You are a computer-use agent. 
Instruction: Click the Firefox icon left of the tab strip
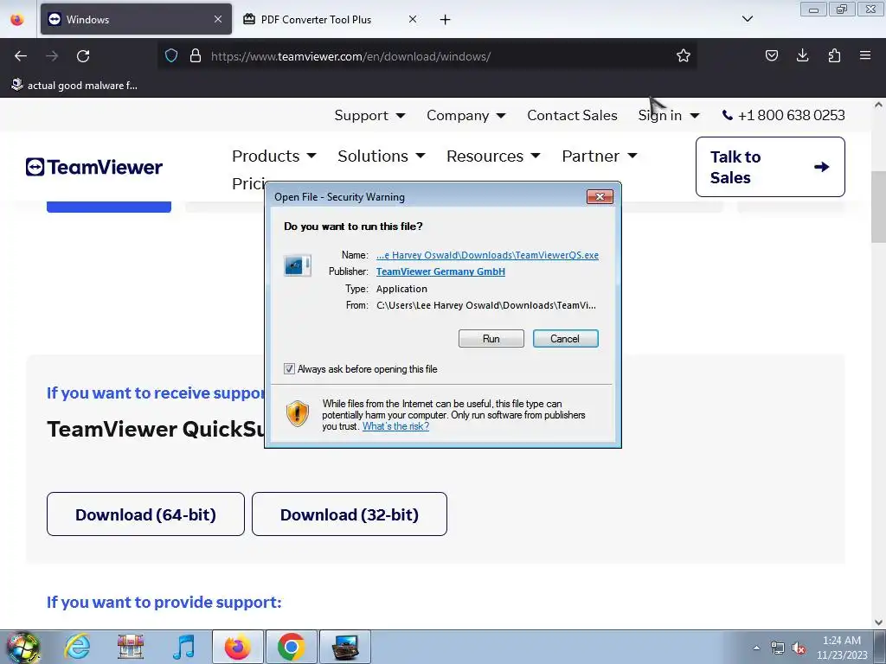(x=17, y=19)
